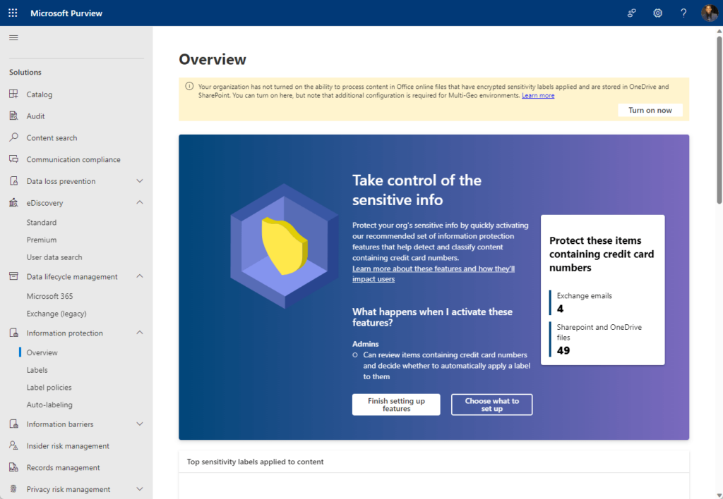Click the eDiscovery icon
723x499 pixels.
tap(14, 202)
